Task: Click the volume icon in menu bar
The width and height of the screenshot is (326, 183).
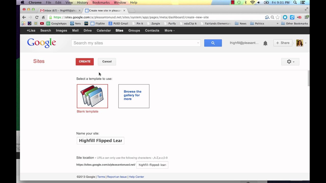Action: pos(259,3)
